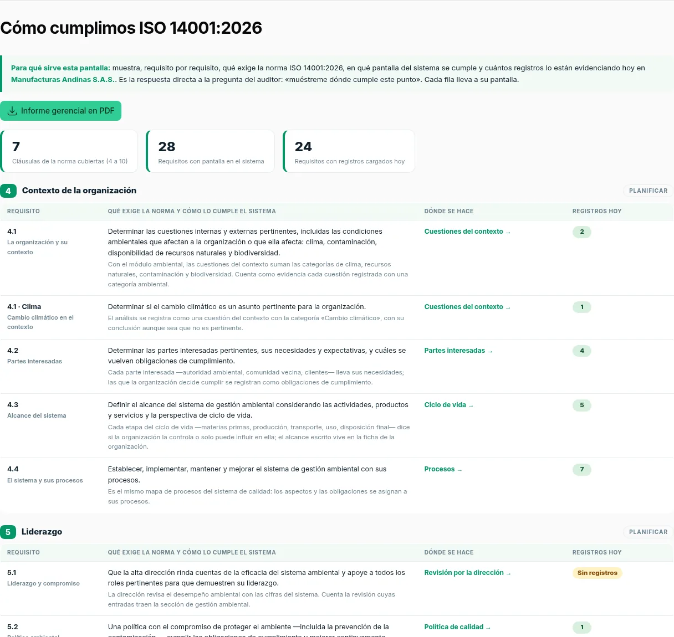674x637 pixels.
Task: Click the DÓNDE SE HACE header in Liderazgo table
Action: tap(449, 552)
